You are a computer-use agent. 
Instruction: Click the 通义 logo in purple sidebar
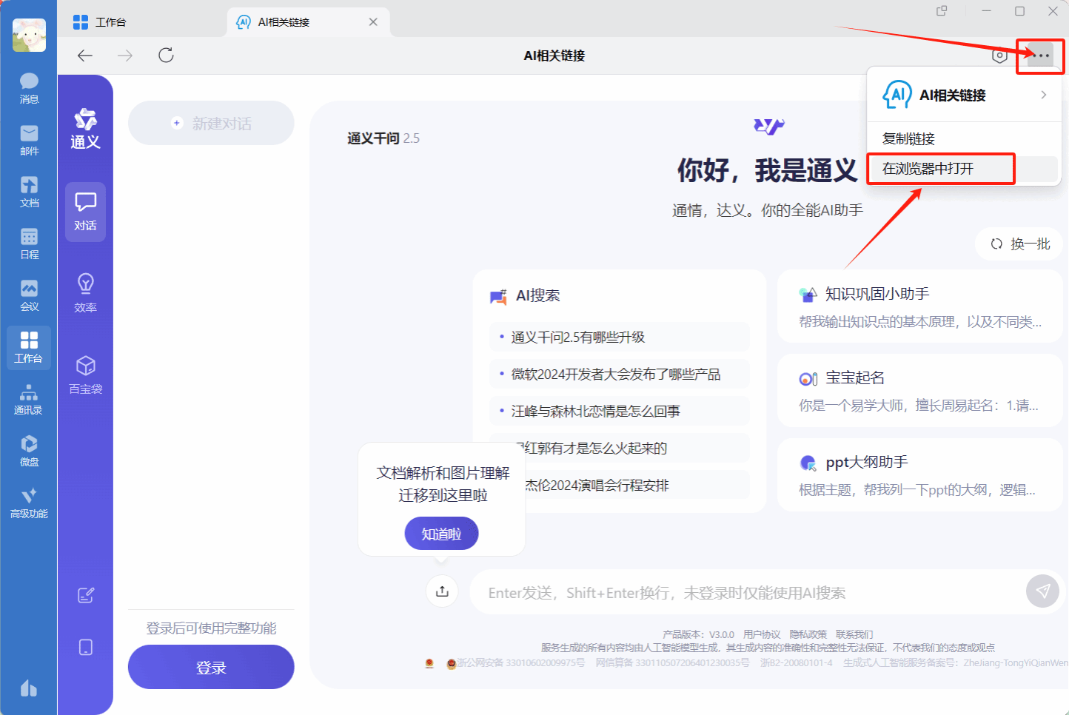85,130
